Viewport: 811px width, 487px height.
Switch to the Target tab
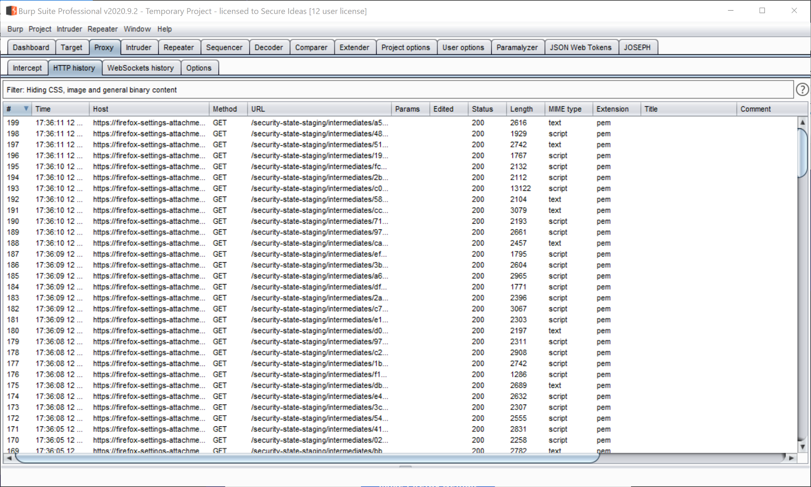[x=71, y=47]
